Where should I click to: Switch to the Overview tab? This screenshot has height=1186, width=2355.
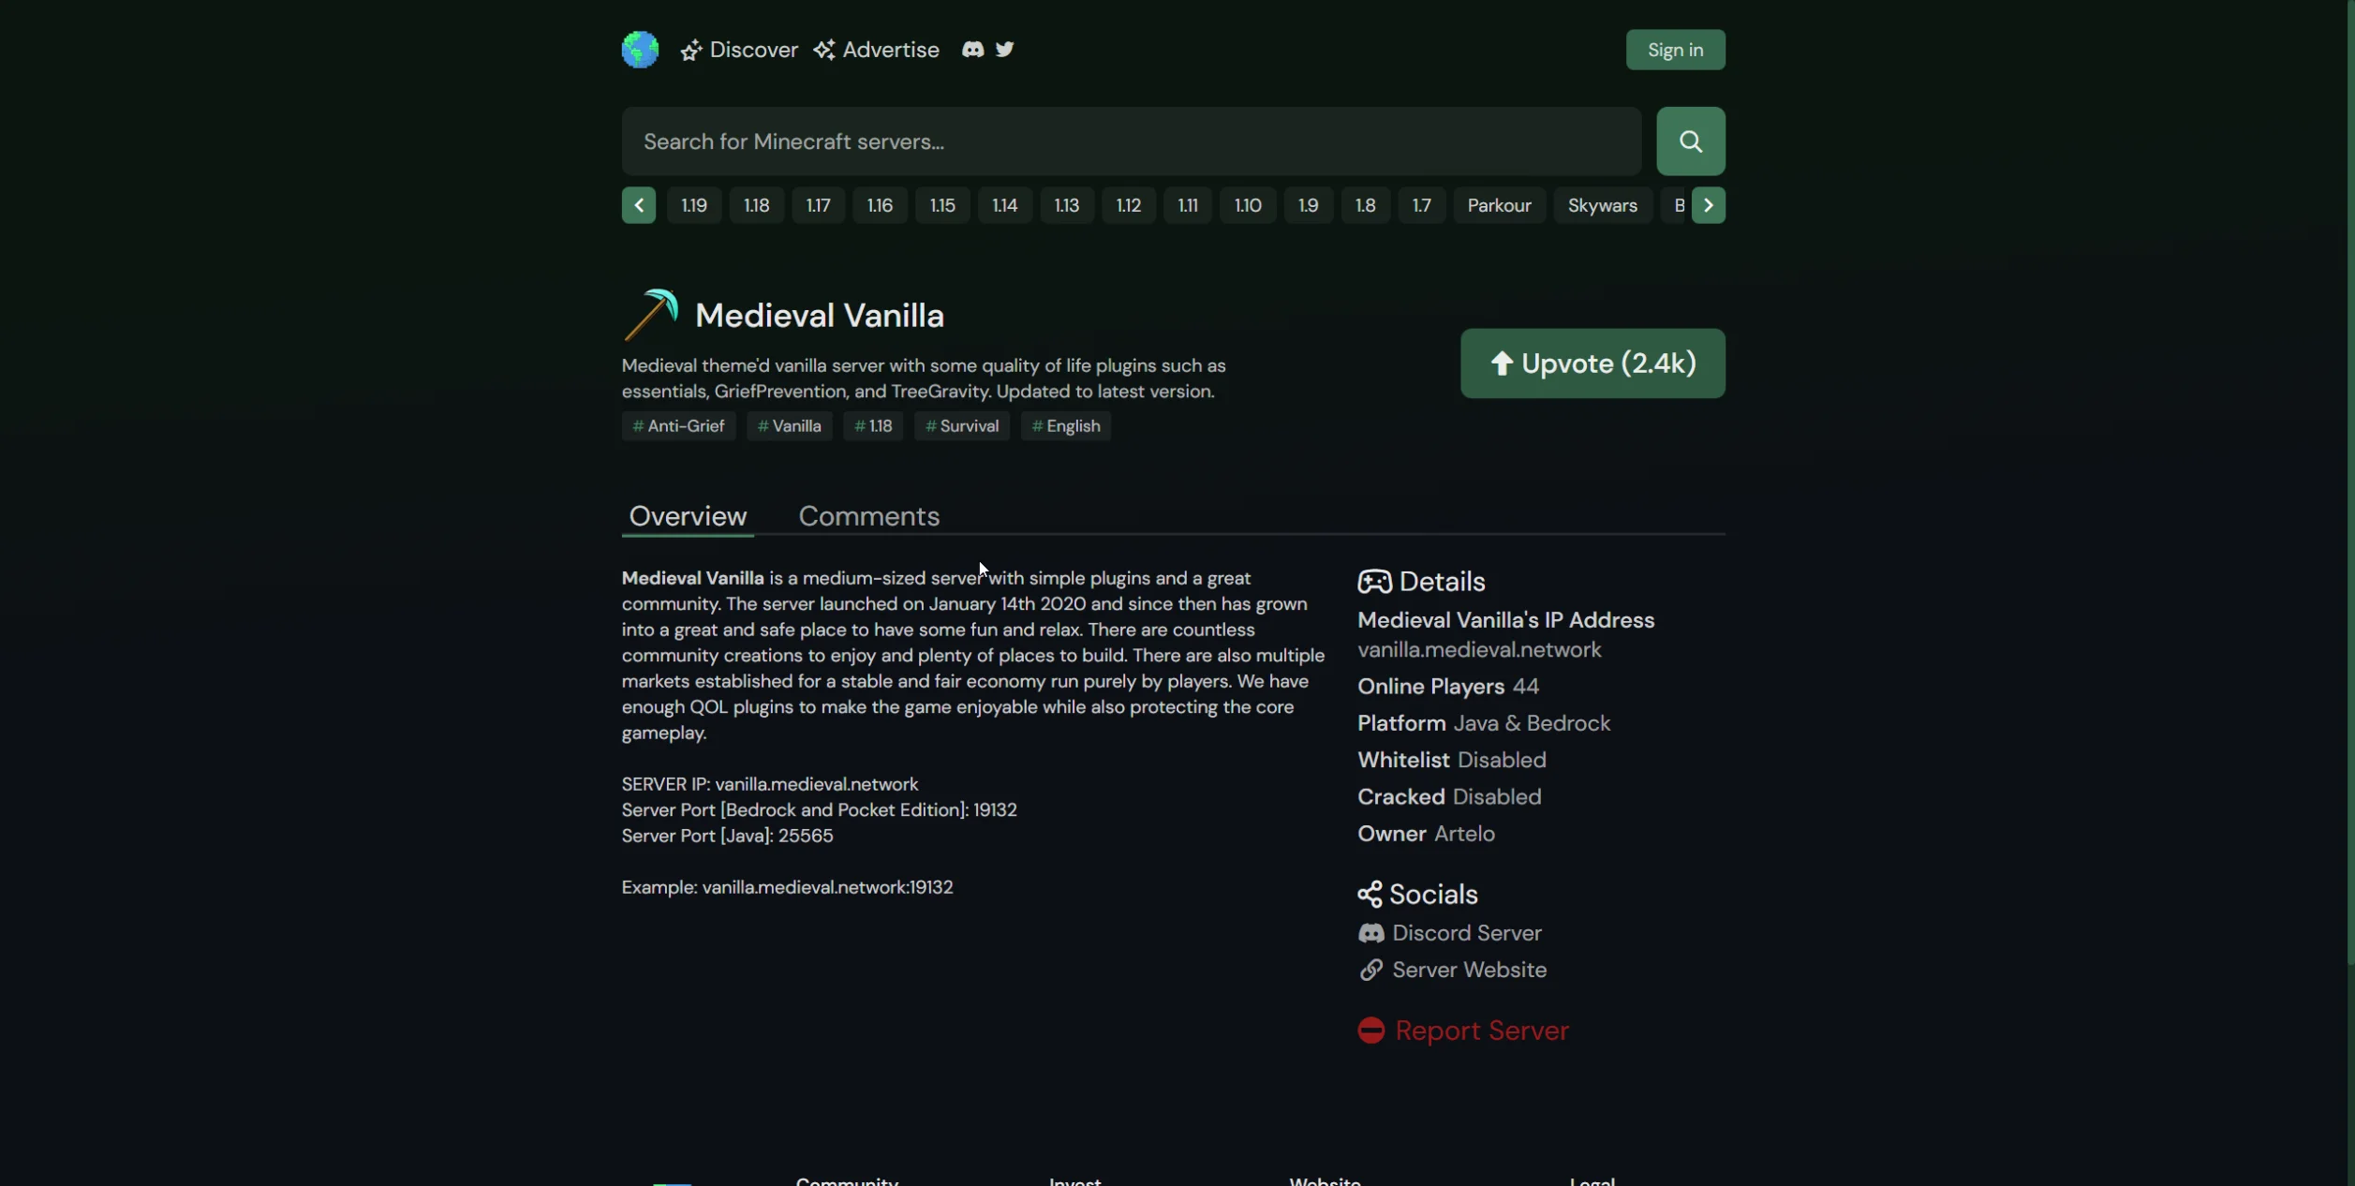click(x=688, y=516)
